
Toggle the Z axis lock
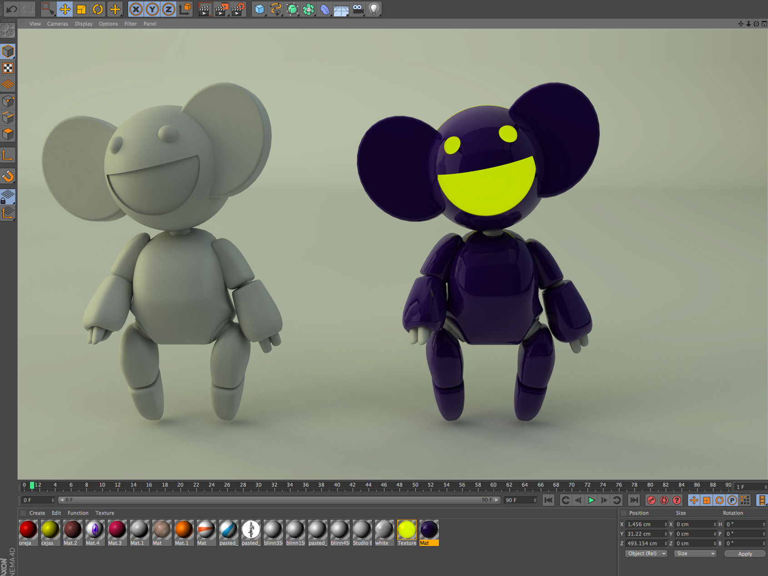[x=169, y=9]
